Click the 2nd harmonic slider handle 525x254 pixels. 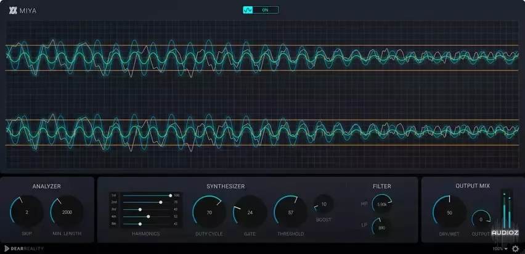(x=161, y=202)
